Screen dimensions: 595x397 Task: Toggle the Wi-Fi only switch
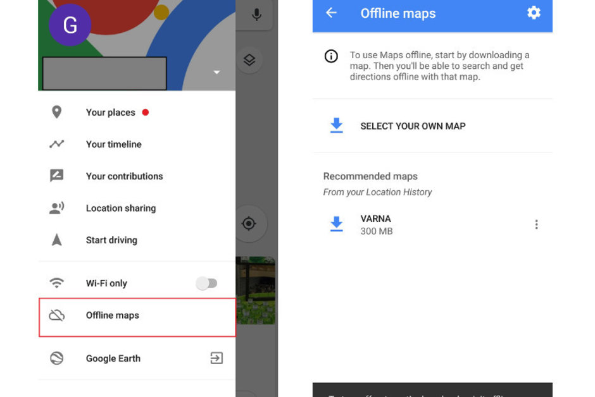(206, 283)
